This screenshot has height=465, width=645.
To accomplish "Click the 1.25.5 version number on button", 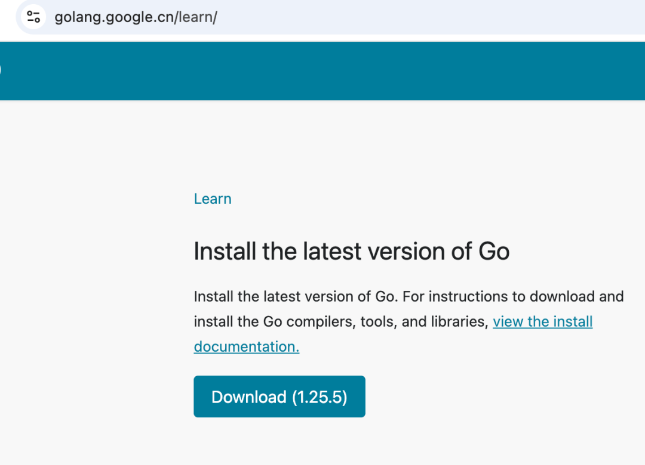I will [320, 397].
